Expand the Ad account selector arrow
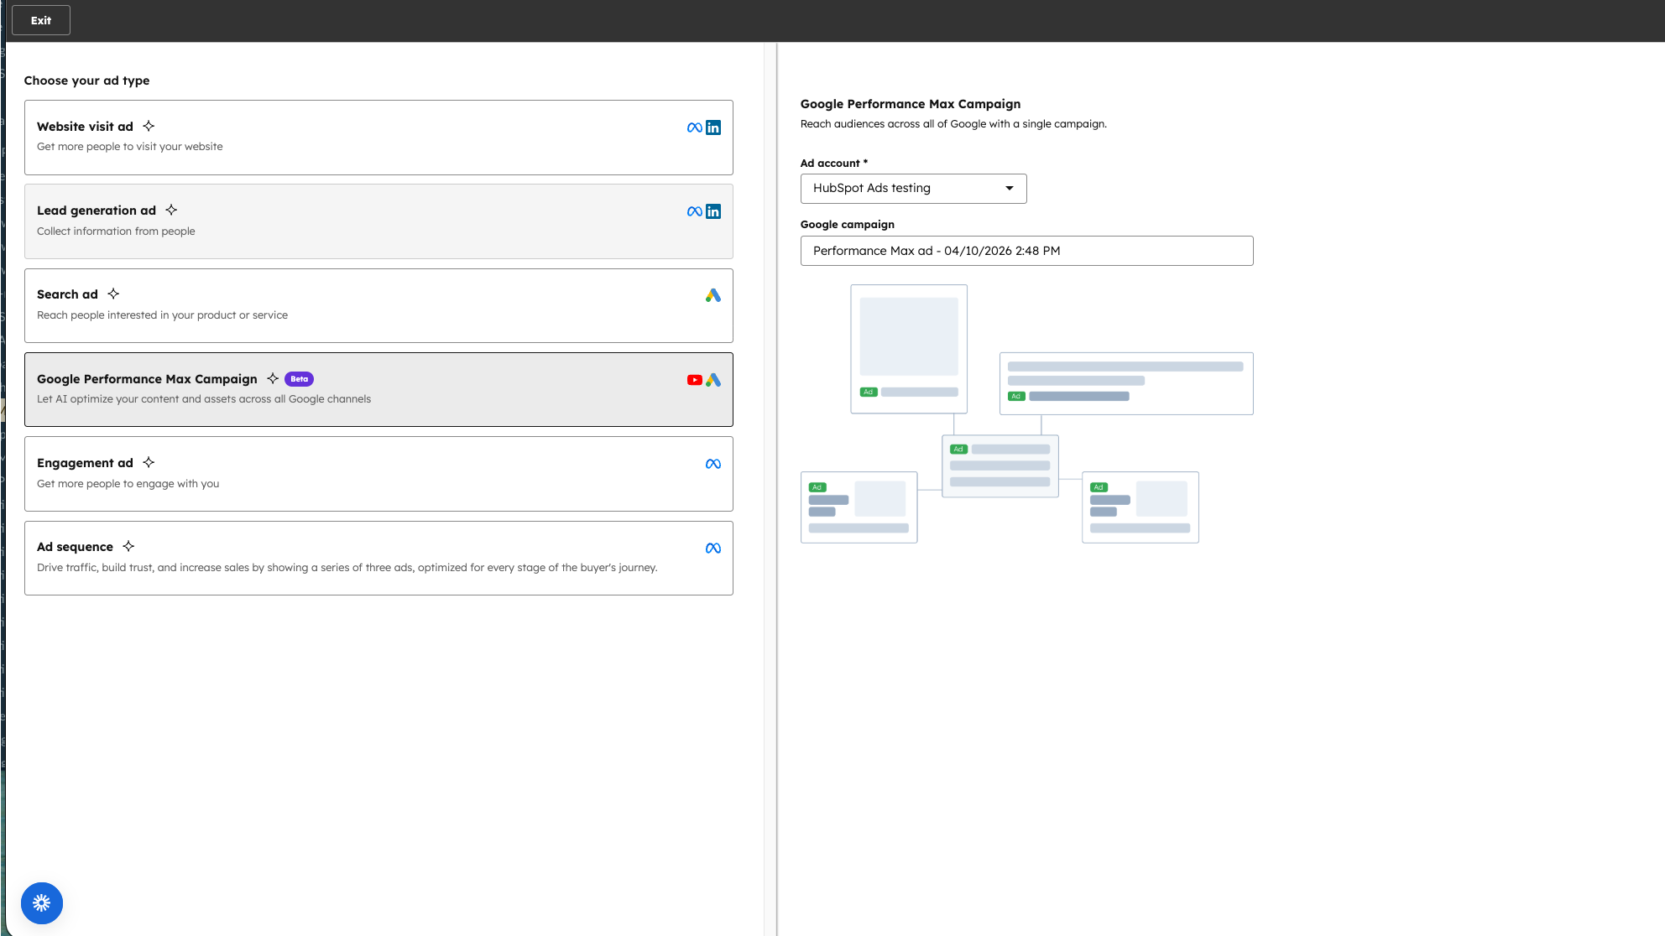The width and height of the screenshot is (1665, 936). (x=1010, y=188)
